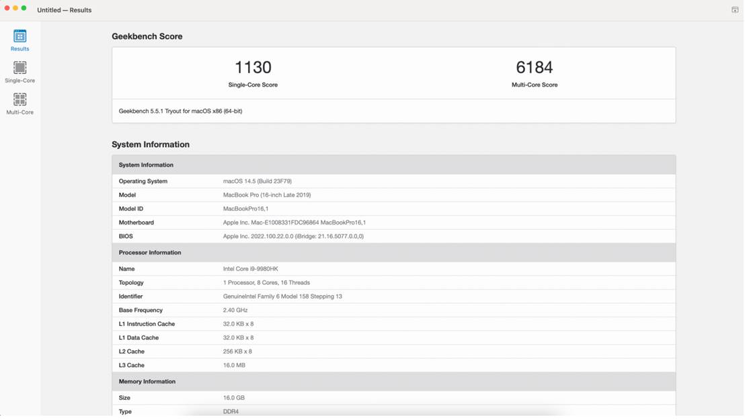The height and width of the screenshot is (420, 745).
Task: Click the 'Identifier' row label
Action: point(130,296)
